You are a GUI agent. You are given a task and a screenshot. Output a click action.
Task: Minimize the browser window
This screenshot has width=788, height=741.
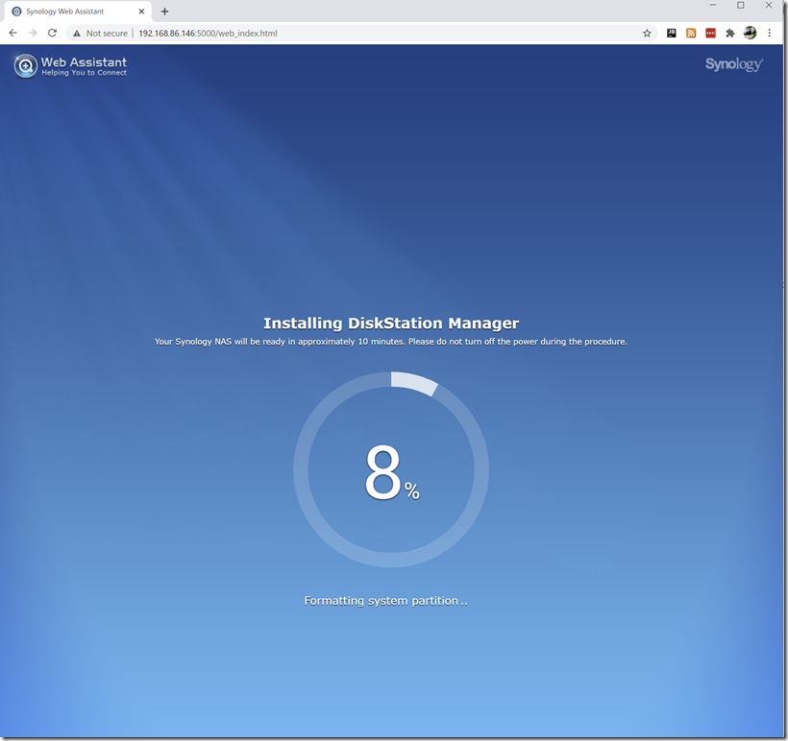713,5
